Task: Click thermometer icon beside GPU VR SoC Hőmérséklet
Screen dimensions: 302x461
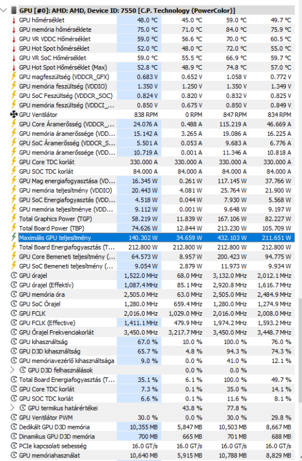Action: pyautogui.click(x=13, y=58)
